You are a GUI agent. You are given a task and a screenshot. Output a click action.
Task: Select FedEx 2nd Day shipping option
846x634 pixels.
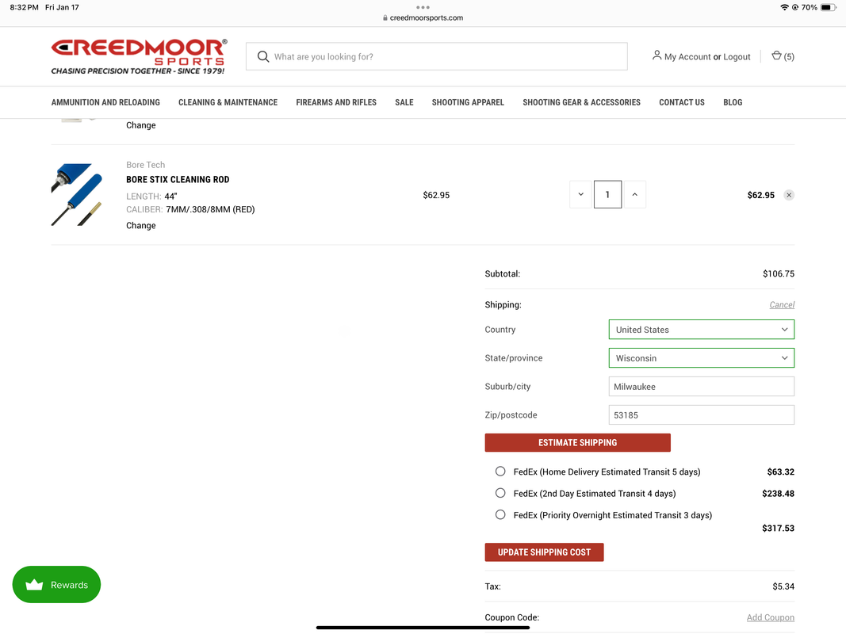pos(500,493)
